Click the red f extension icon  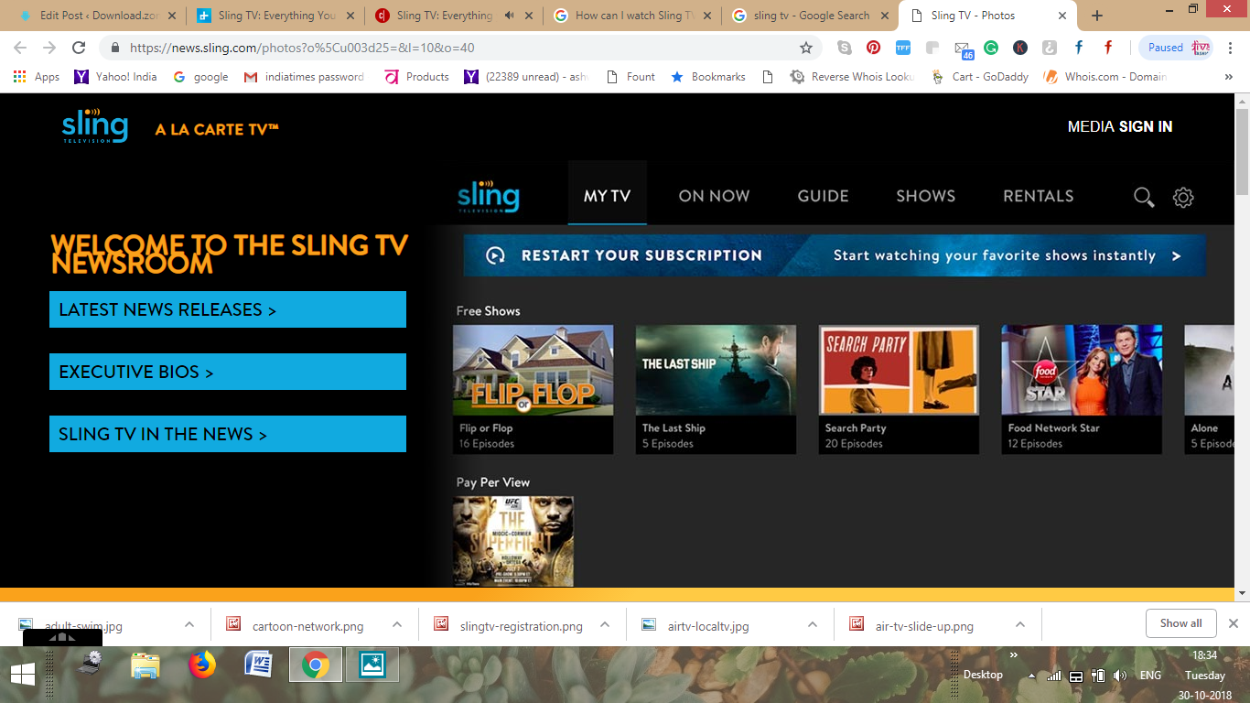[1108, 48]
